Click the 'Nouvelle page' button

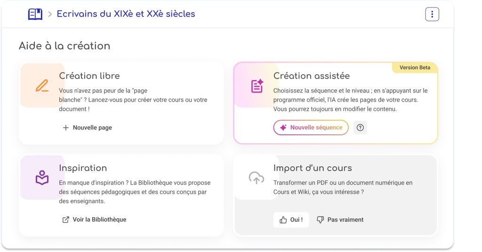[88, 128]
